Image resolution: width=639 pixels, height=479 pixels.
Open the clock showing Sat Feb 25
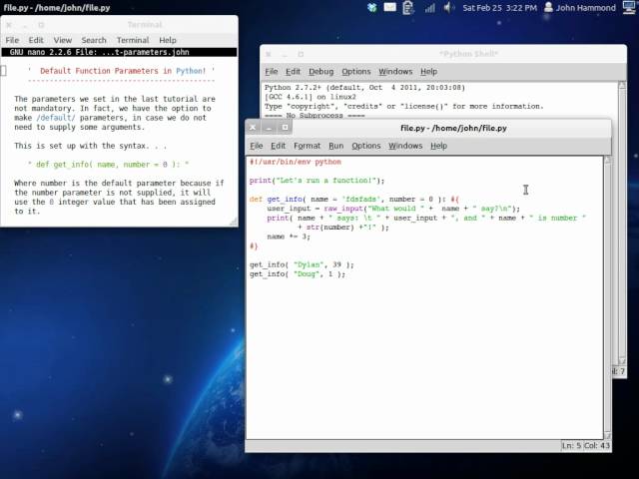click(x=499, y=7)
